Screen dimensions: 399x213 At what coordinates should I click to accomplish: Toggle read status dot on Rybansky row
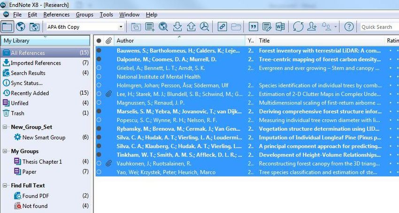point(99,129)
